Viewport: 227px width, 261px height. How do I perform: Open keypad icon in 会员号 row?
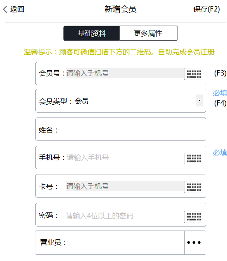tap(194, 74)
